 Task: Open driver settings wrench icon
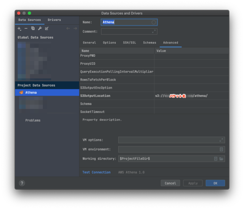[40, 28]
